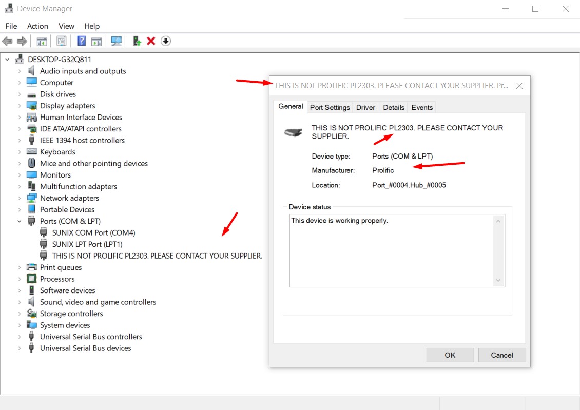Click the Device type Ports (COM & LPT) value
This screenshot has width=580, height=410.
[402, 156]
